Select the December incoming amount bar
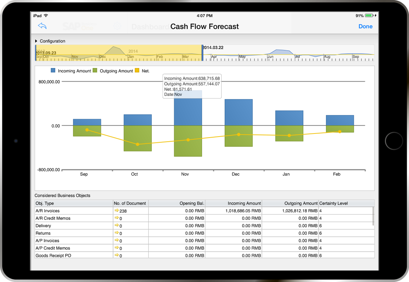 (x=238, y=112)
